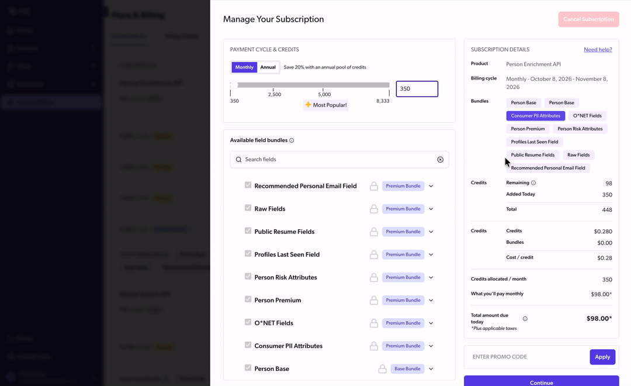Click the info icon beside Remaining credits
The width and height of the screenshot is (631, 386).
tap(533, 182)
